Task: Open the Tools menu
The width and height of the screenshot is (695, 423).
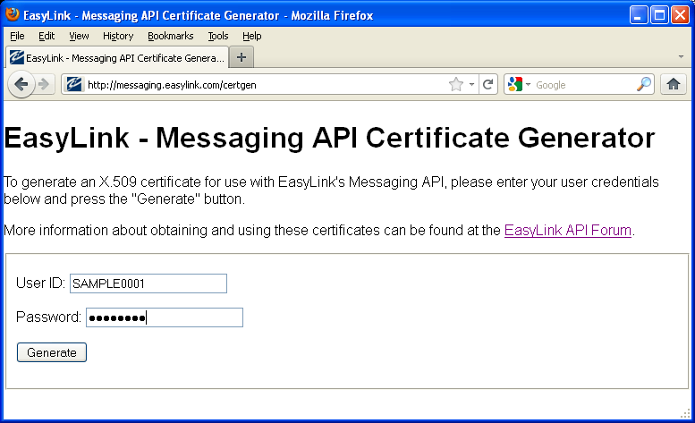Action: click(218, 36)
